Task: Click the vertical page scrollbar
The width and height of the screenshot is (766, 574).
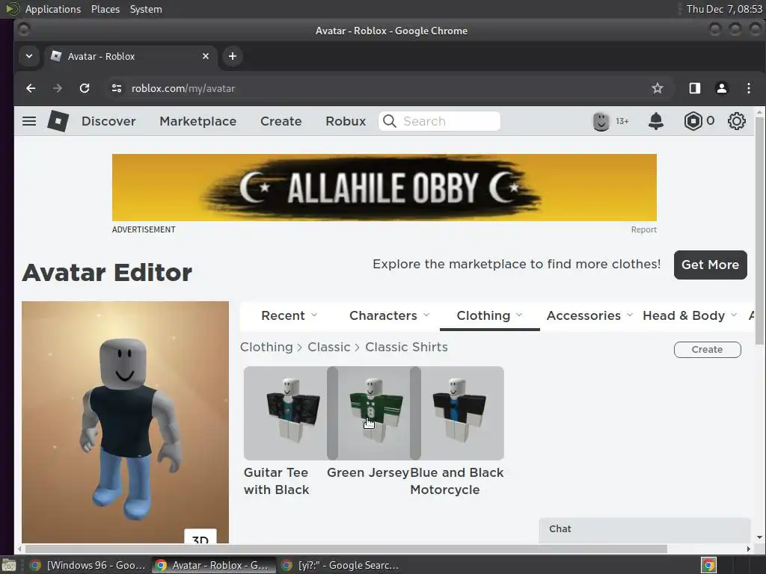Action: (759, 230)
